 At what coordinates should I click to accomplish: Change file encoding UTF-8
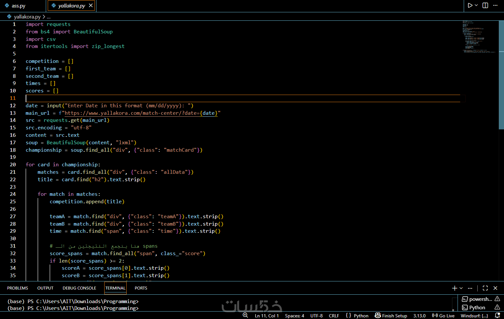[x=317, y=316]
